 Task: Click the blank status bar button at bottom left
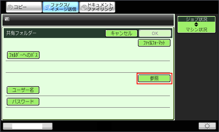tap(28, 126)
